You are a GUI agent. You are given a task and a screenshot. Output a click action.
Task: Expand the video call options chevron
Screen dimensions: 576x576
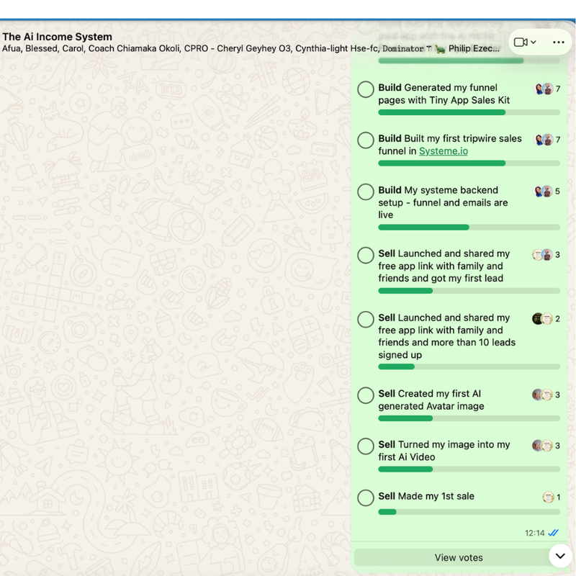tap(534, 42)
